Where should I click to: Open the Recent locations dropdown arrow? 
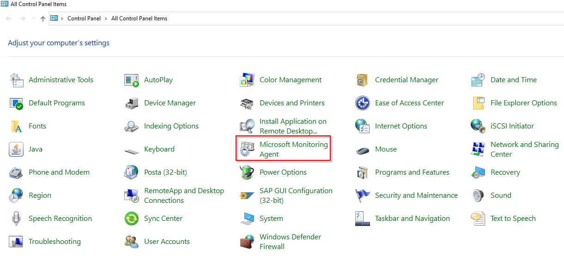pyautogui.click(x=33, y=18)
